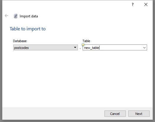Click the yellow hint bubble on Table field
The image size is (155, 122).
point(83,45)
